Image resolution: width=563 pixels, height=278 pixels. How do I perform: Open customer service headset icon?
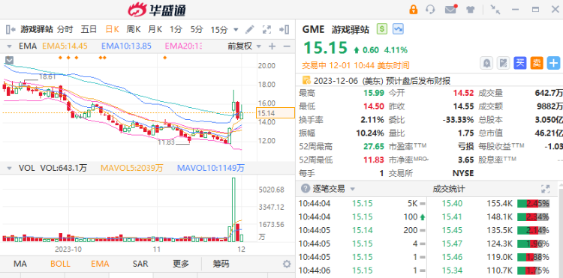pos(430,9)
